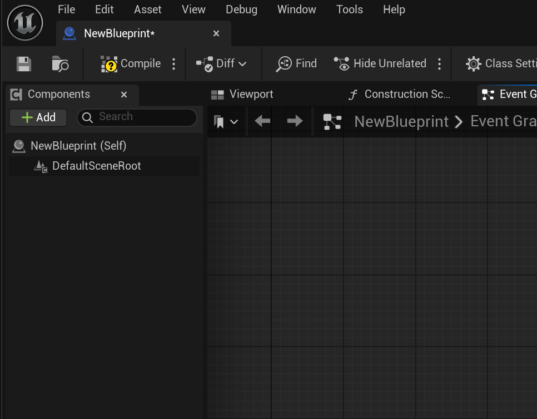The image size is (537, 419).
Task: Select the Components panel tab
Action: [72, 94]
